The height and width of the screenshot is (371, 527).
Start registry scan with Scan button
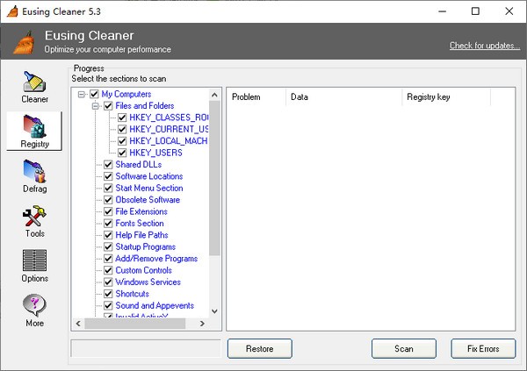pos(404,349)
